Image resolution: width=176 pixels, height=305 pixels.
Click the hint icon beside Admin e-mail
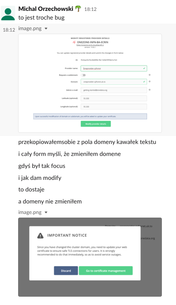pos(150,90)
